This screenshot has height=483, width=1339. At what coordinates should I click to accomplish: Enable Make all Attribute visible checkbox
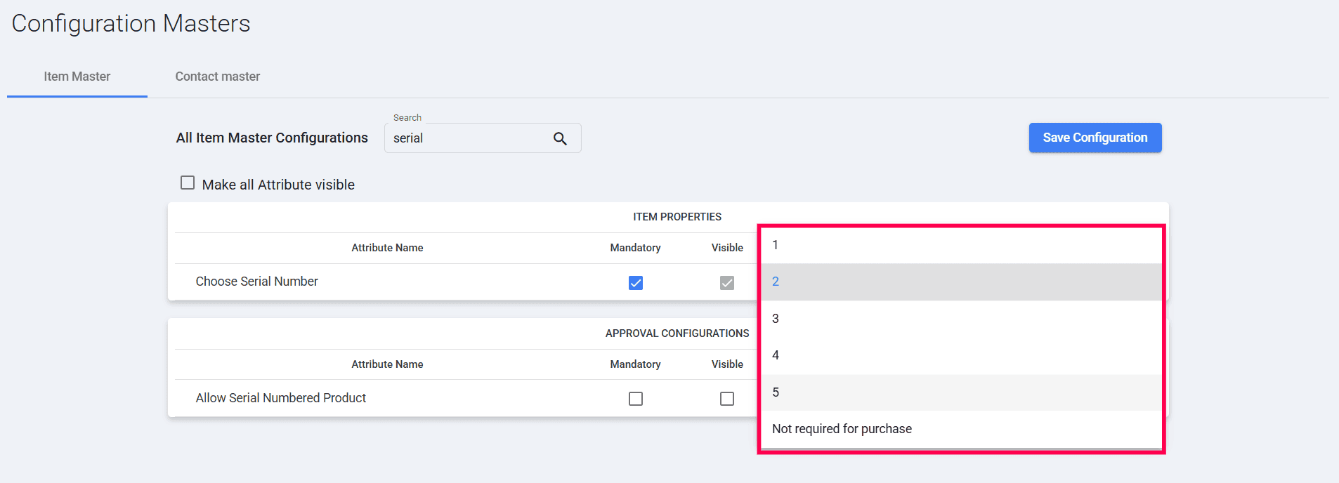point(188,183)
